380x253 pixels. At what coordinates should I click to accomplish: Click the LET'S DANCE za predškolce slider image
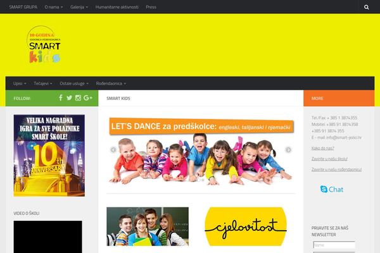[201, 151]
